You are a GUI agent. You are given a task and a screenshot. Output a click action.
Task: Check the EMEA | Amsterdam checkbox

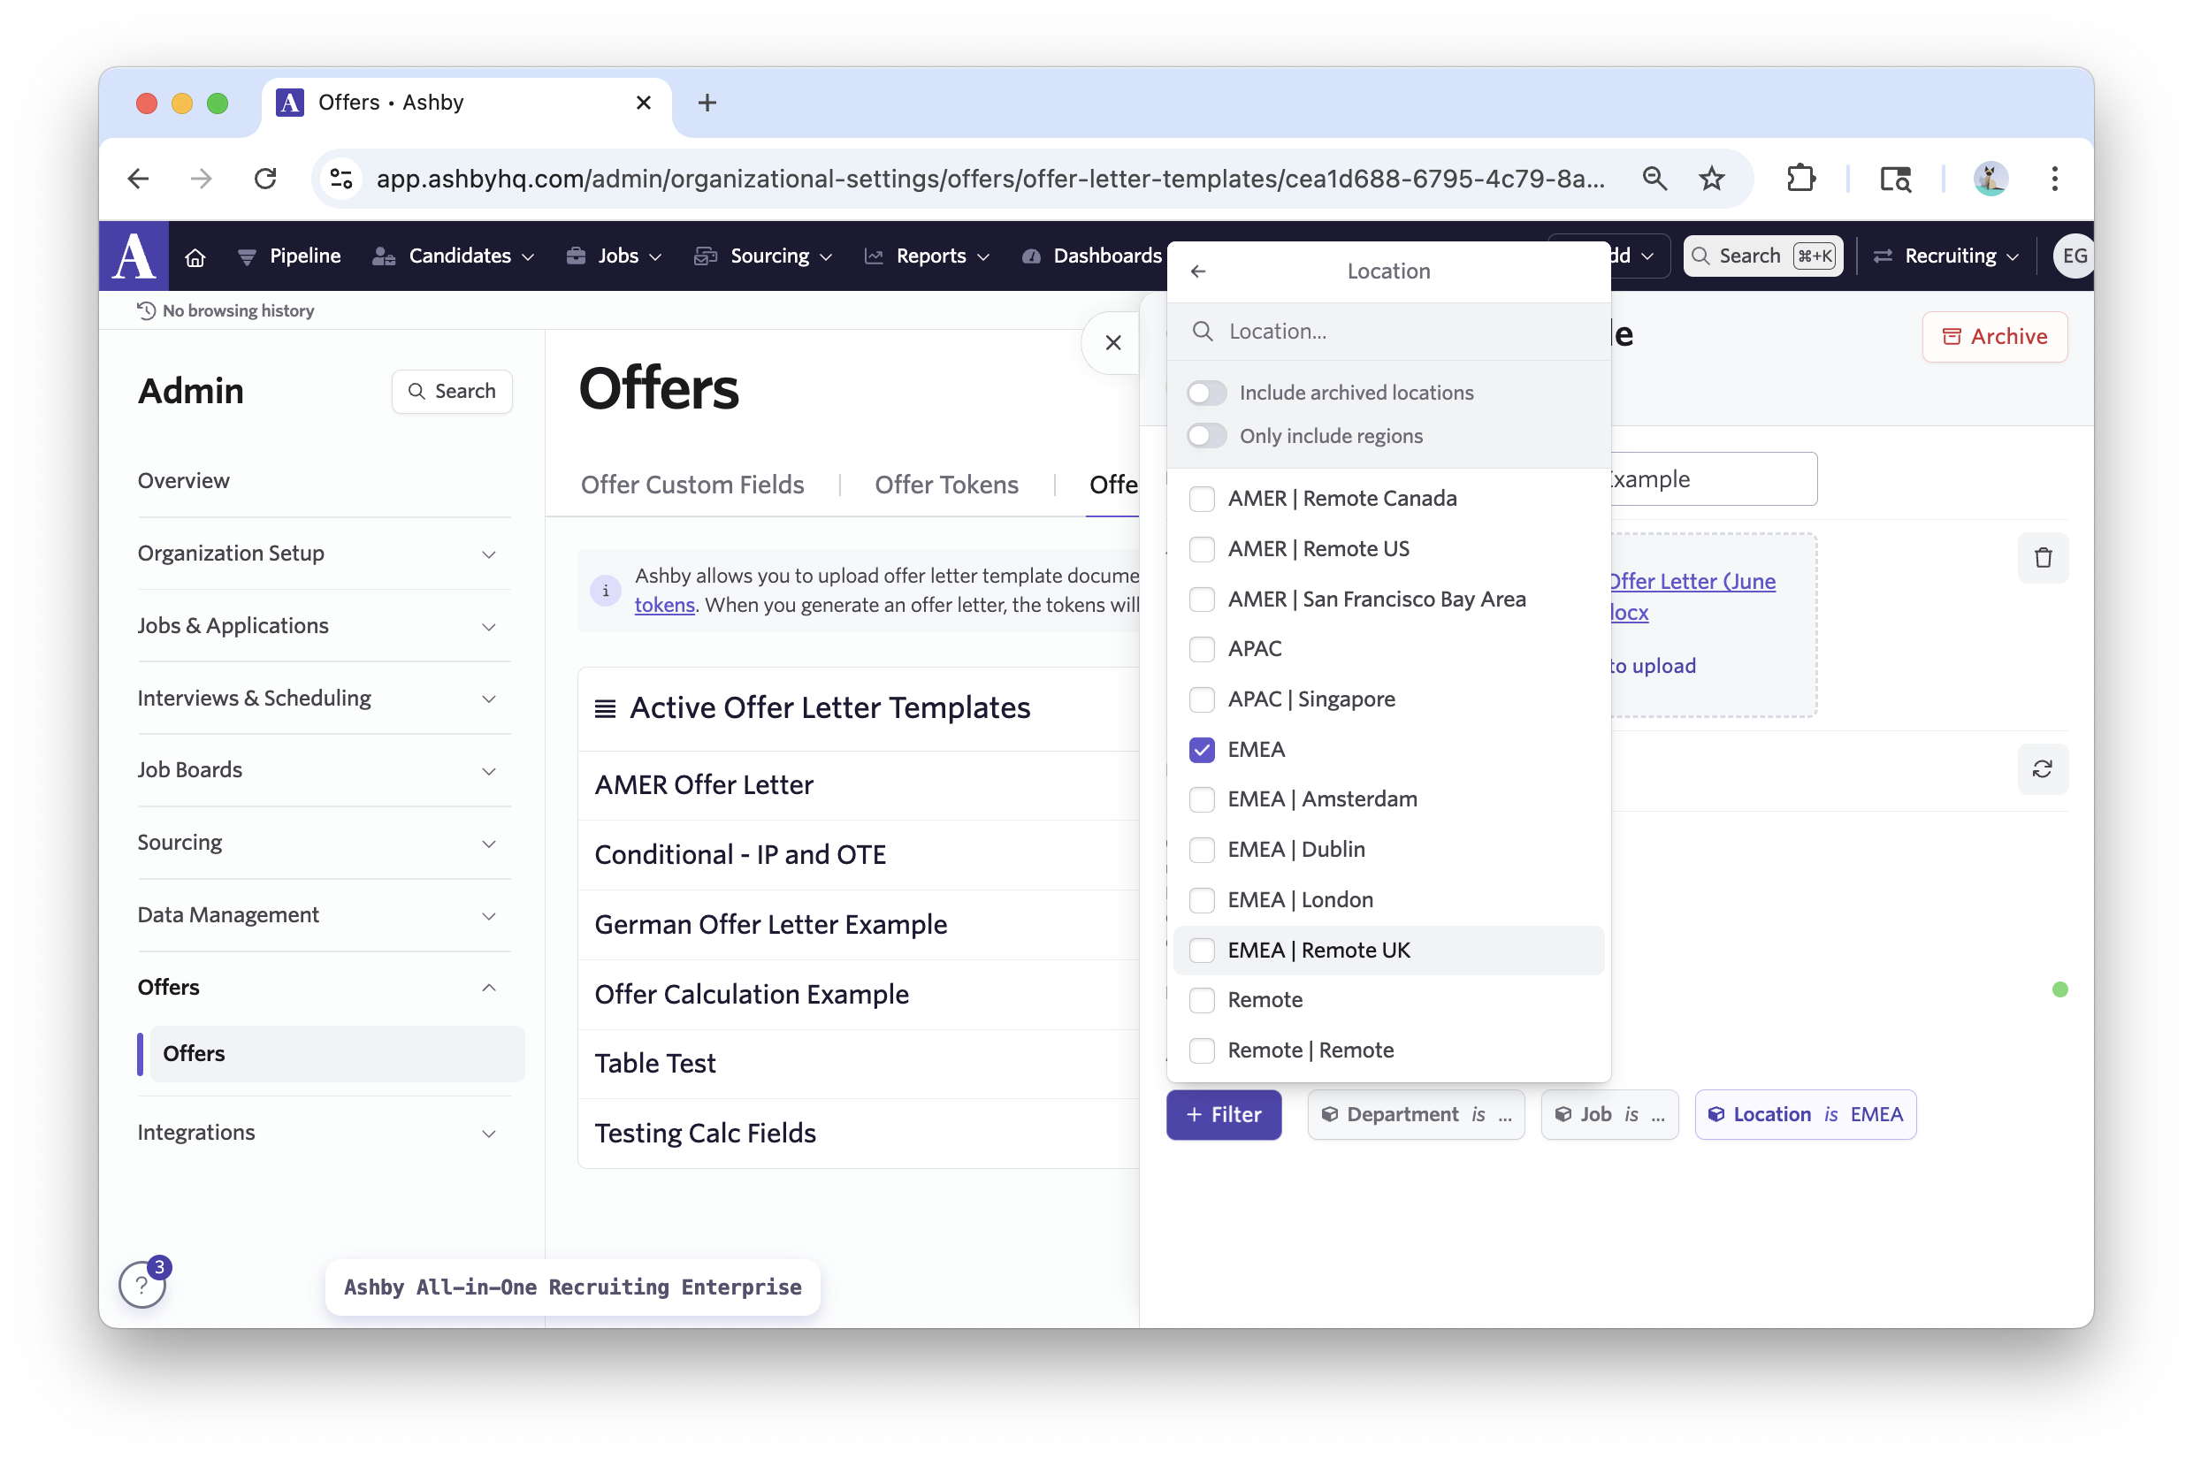point(1202,799)
